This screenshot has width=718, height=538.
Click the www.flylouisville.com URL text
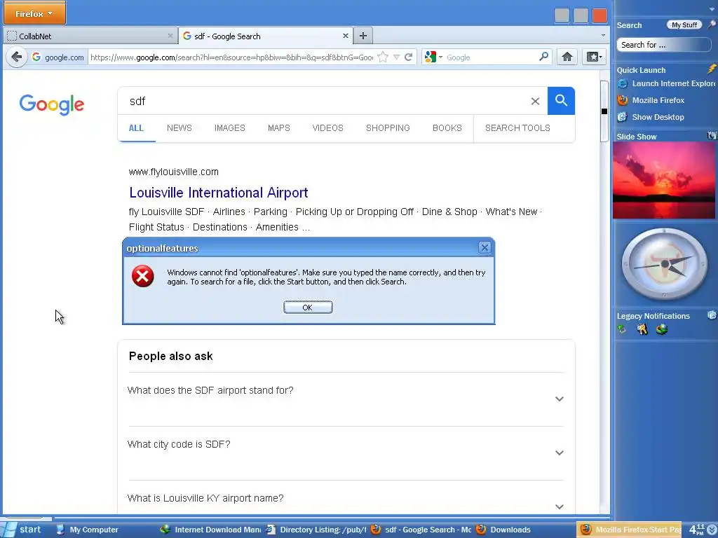tap(174, 172)
